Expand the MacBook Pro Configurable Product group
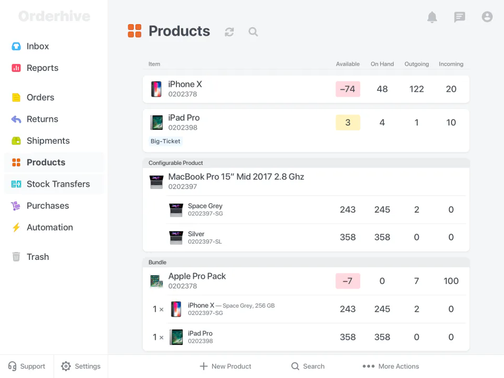Image resolution: width=504 pixels, height=378 pixels. tap(175, 163)
